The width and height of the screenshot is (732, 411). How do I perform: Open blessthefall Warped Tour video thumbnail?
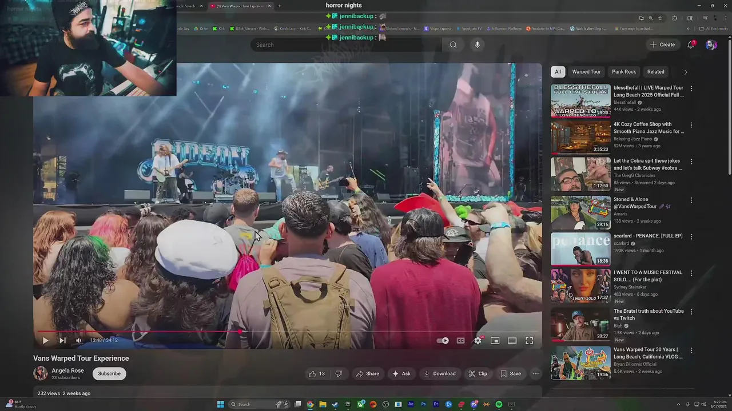(580, 101)
